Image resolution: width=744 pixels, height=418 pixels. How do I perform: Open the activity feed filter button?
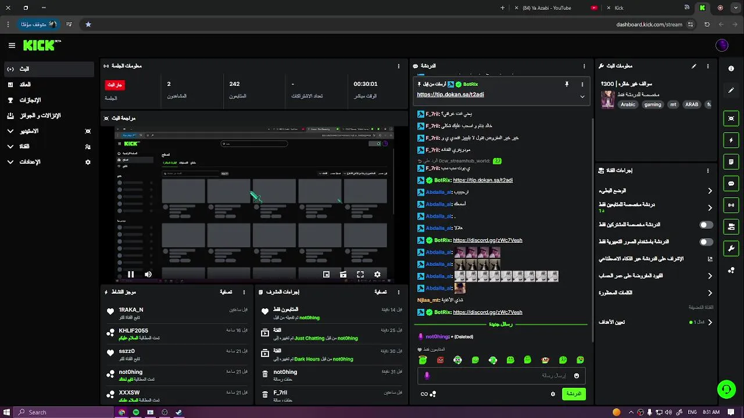pyautogui.click(x=226, y=292)
